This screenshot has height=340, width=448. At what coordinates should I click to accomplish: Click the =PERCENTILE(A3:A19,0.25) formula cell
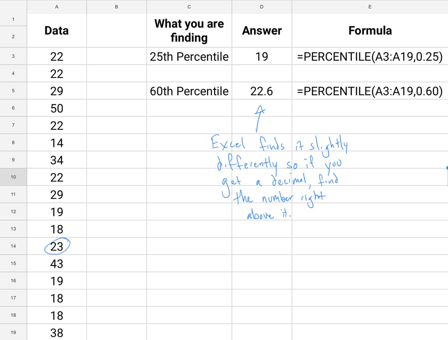click(x=370, y=57)
